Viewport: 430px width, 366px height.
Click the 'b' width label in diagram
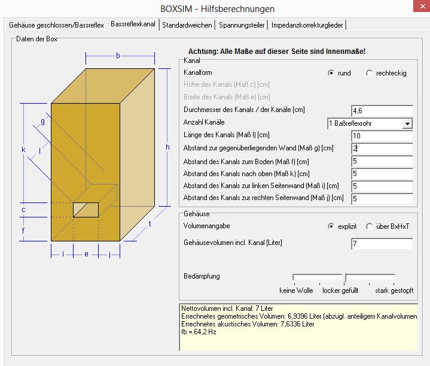118,56
